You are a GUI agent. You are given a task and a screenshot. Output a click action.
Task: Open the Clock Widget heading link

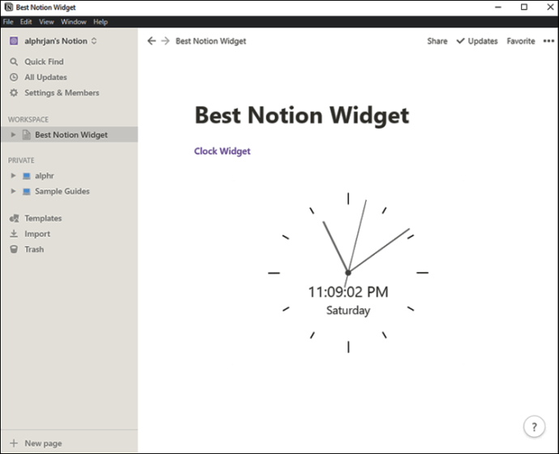coord(222,151)
